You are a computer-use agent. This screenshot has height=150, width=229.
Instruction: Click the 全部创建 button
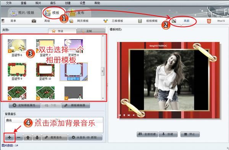click(147, 134)
